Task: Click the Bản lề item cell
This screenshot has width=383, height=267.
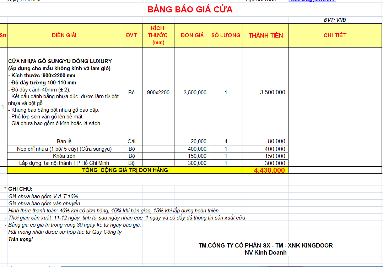Action: 64,141
